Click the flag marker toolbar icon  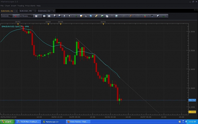[69, 16]
